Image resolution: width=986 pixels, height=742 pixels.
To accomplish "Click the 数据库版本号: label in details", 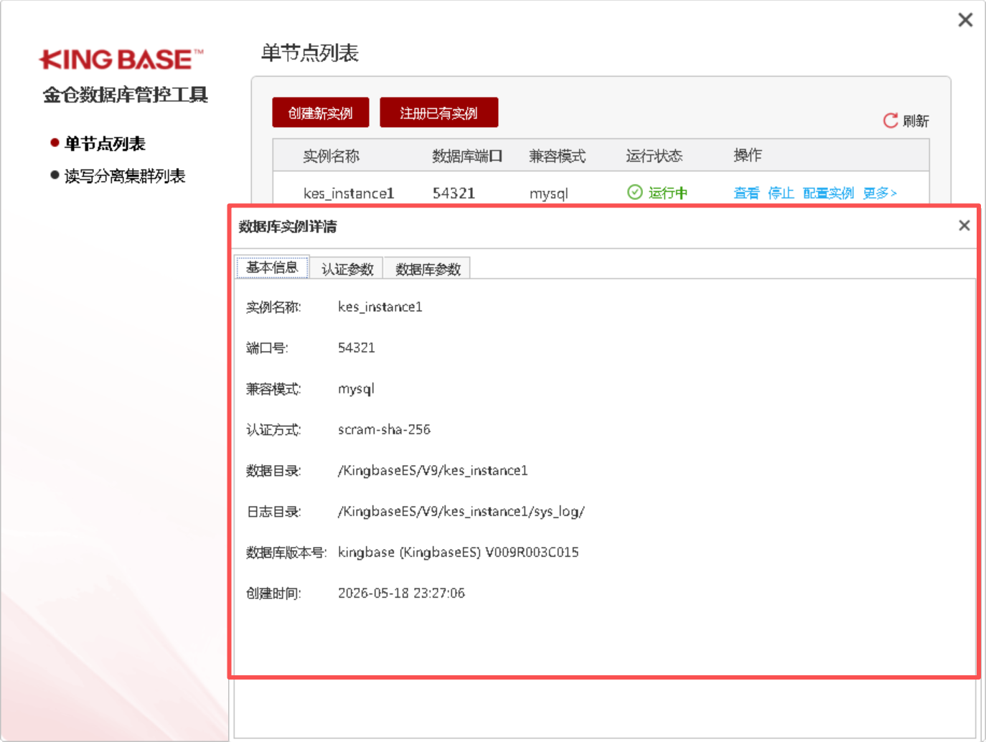I will pos(286,553).
